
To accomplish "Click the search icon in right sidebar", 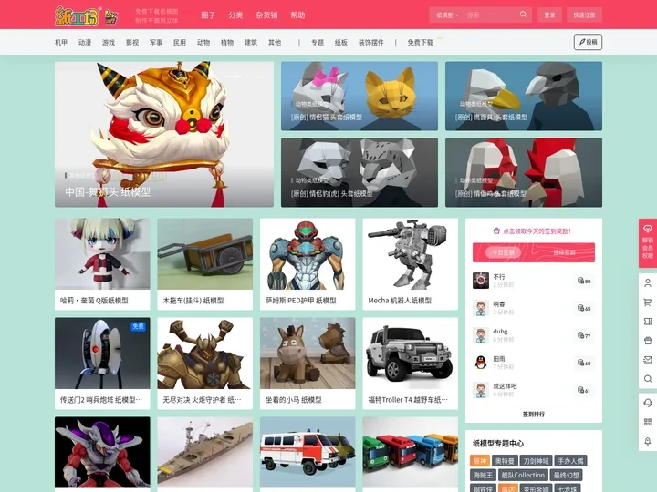I will pos(647,379).
